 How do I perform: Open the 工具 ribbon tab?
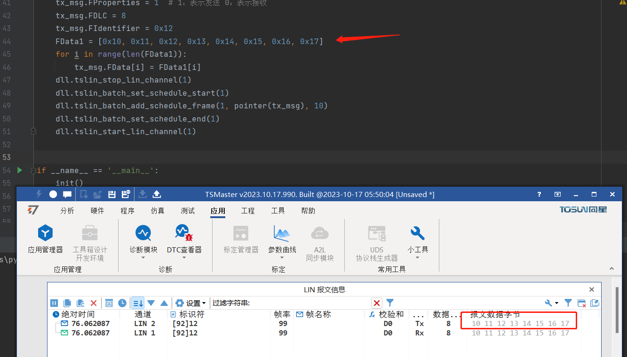[278, 211]
